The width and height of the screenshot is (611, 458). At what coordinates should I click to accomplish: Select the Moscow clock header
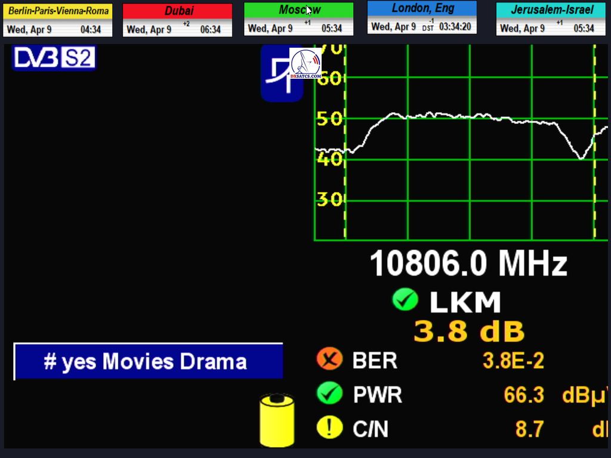pyautogui.click(x=298, y=10)
